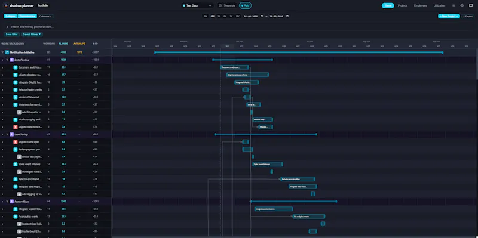Image resolution: width=478 pixels, height=238 pixels.
Task: Click the end date field 30.09.2026
Action: click(277, 16)
